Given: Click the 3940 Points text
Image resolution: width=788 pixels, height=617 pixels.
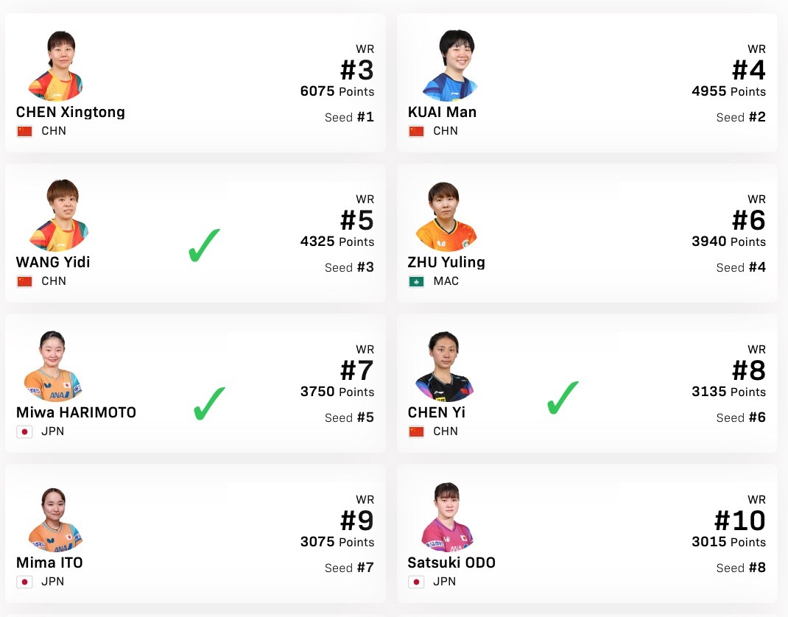Looking at the screenshot, I should pos(728,241).
